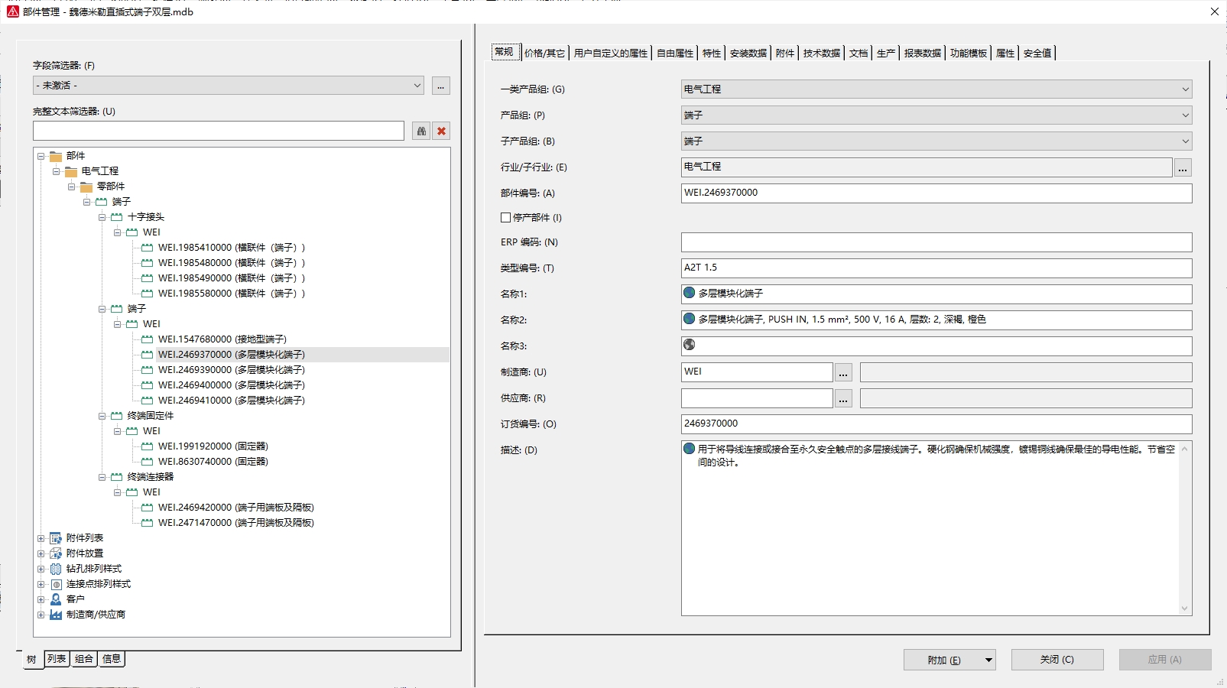Image resolution: width=1227 pixels, height=688 pixels.
Task: Open the 字段筛选器 dropdown
Action: tap(417, 86)
